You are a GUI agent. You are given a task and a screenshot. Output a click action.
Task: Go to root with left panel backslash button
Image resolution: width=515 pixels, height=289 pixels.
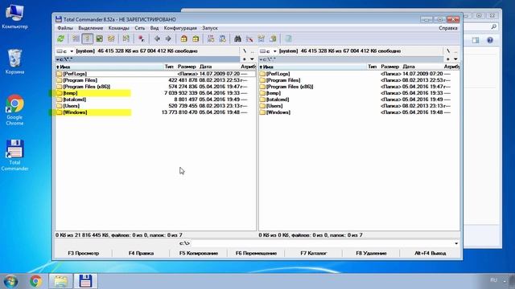[245, 51]
